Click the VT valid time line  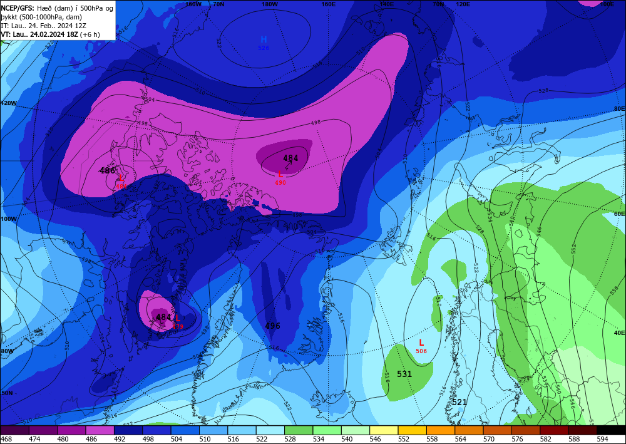pyautogui.click(x=51, y=34)
